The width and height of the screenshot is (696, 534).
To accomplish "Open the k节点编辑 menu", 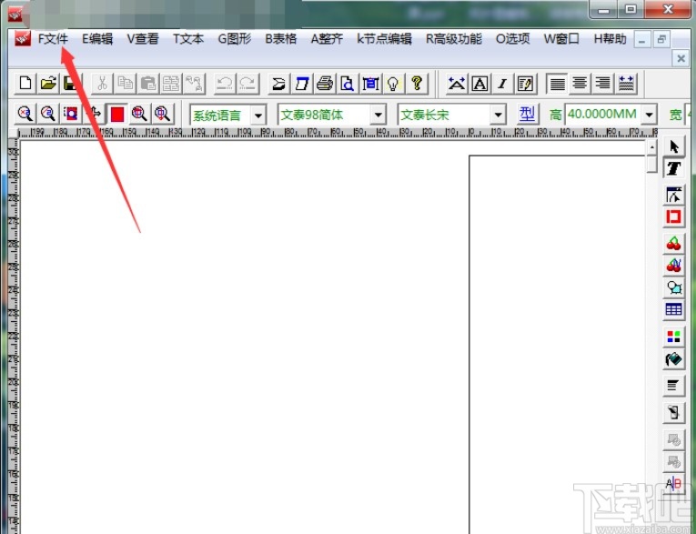I will (384, 39).
